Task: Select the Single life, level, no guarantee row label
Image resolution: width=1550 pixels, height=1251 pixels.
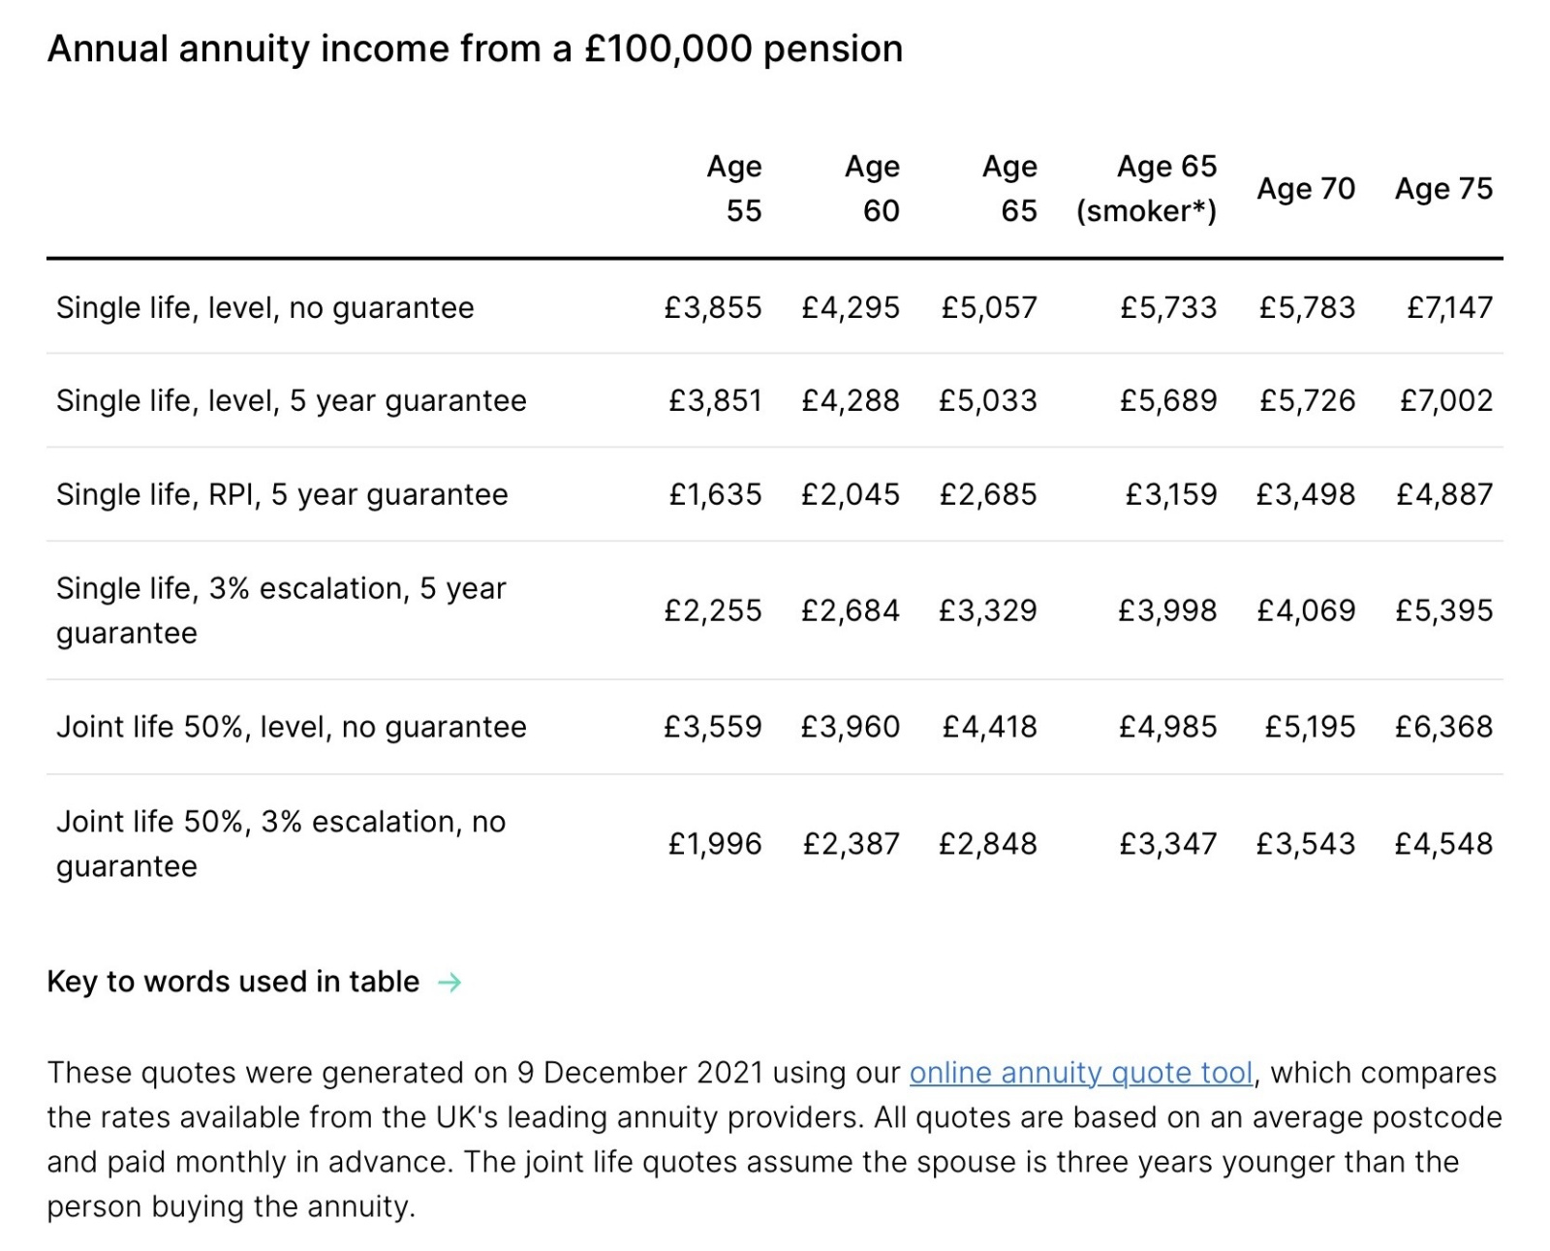Action: 265,307
